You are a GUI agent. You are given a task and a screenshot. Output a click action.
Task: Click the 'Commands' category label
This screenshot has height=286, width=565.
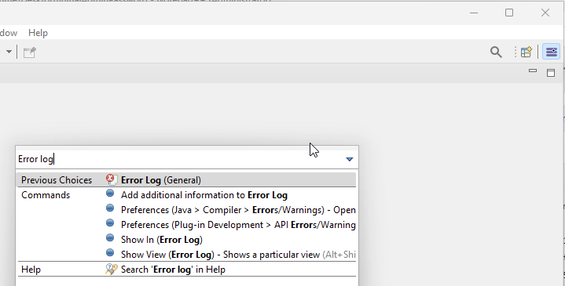click(x=46, y=195)
